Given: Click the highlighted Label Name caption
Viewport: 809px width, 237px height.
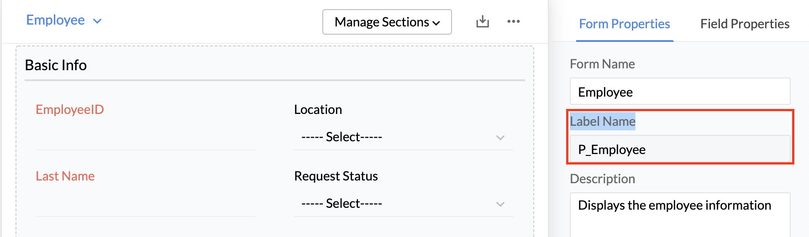Looking at the screenshot, I should point(603,121).
